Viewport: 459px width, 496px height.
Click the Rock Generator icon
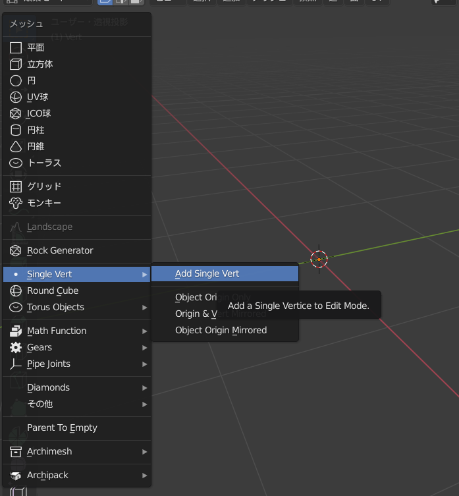(16, 250)
